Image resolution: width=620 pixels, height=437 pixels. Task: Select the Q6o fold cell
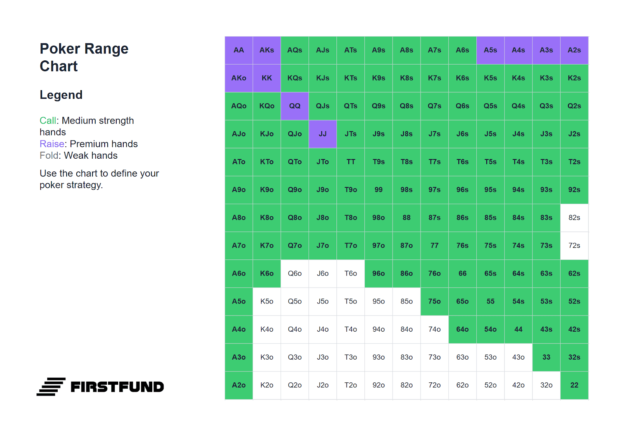pyautogui.click(x=295, y=274)
